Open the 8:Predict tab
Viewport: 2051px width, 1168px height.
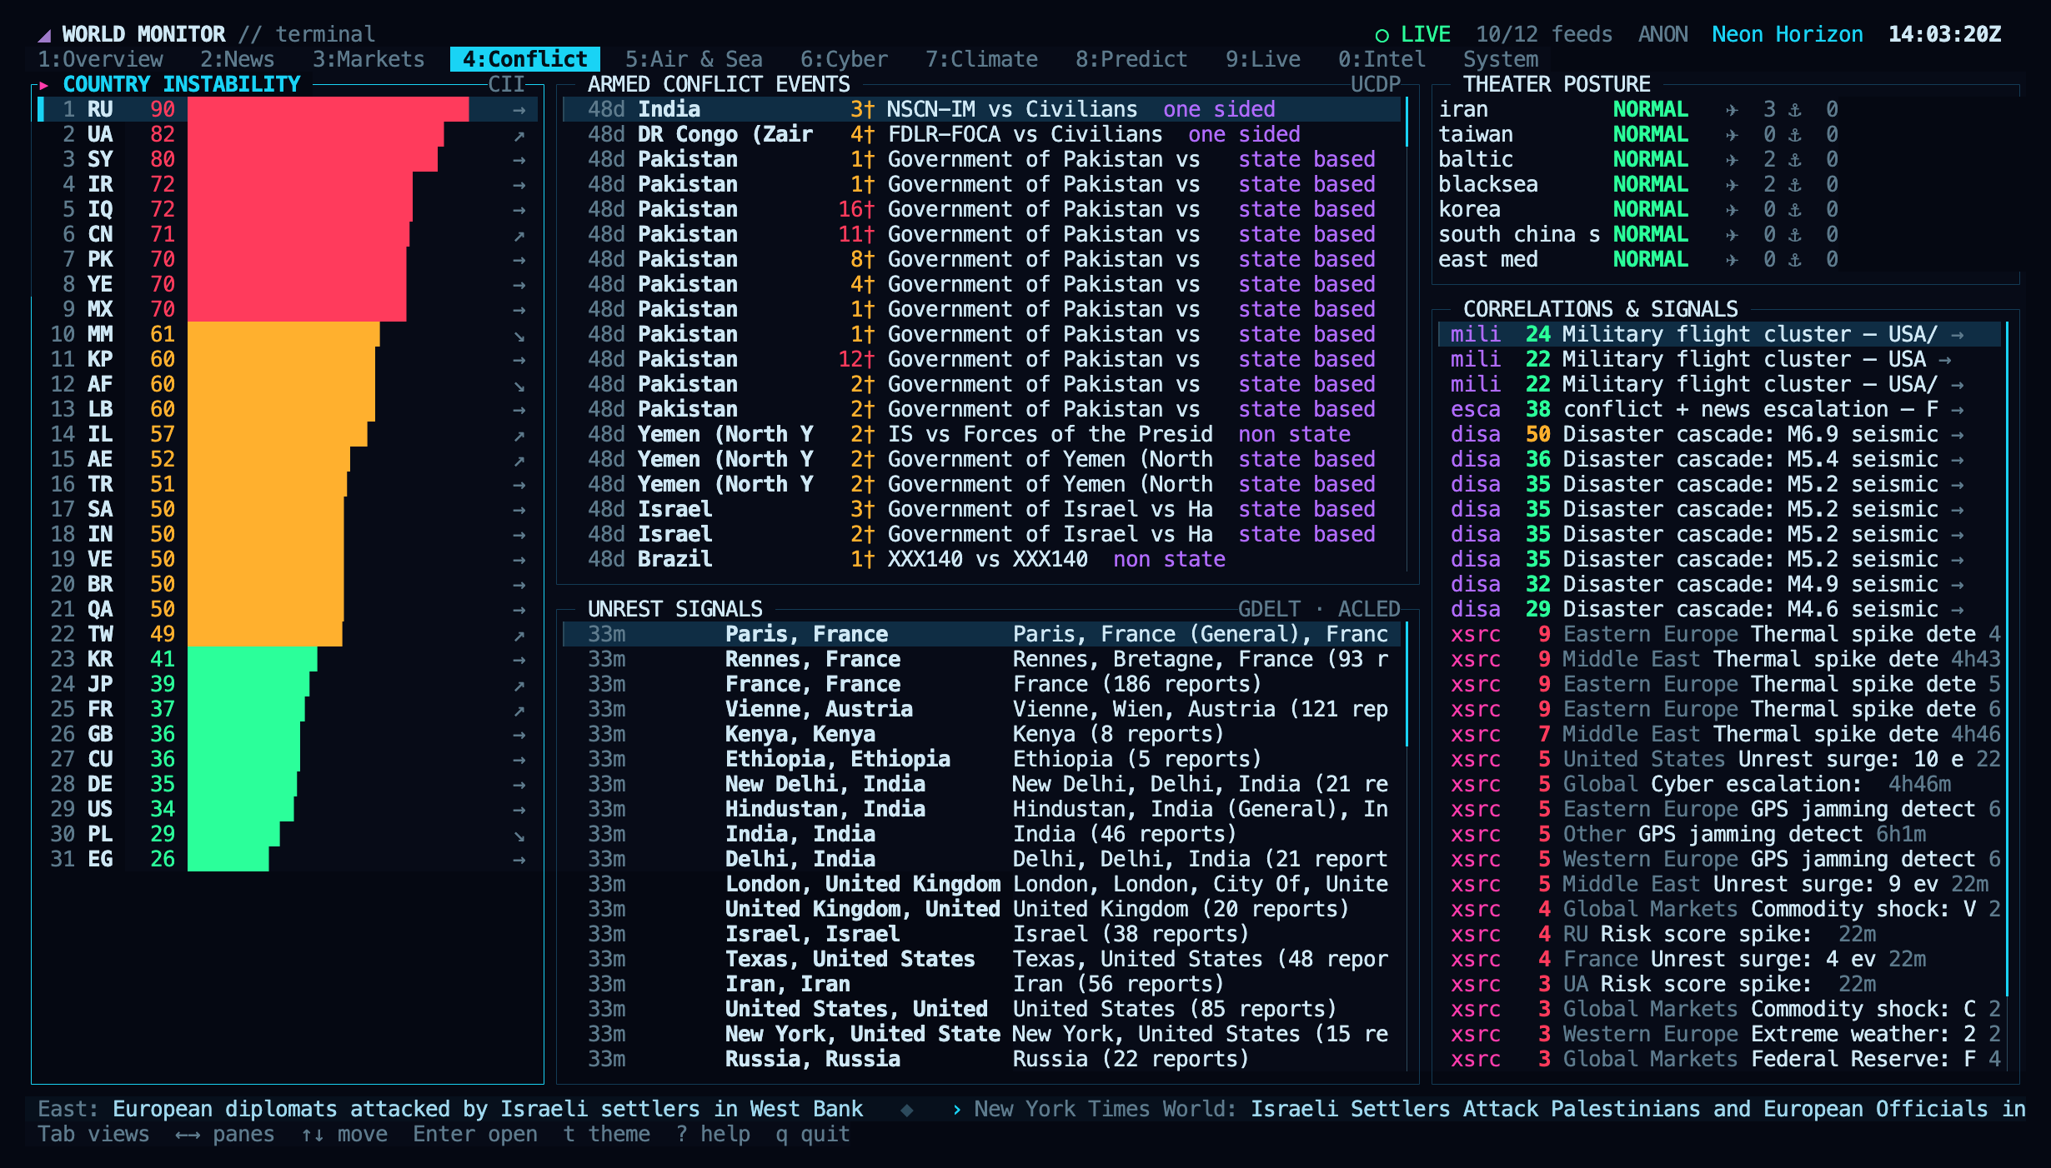(1131, 59)
